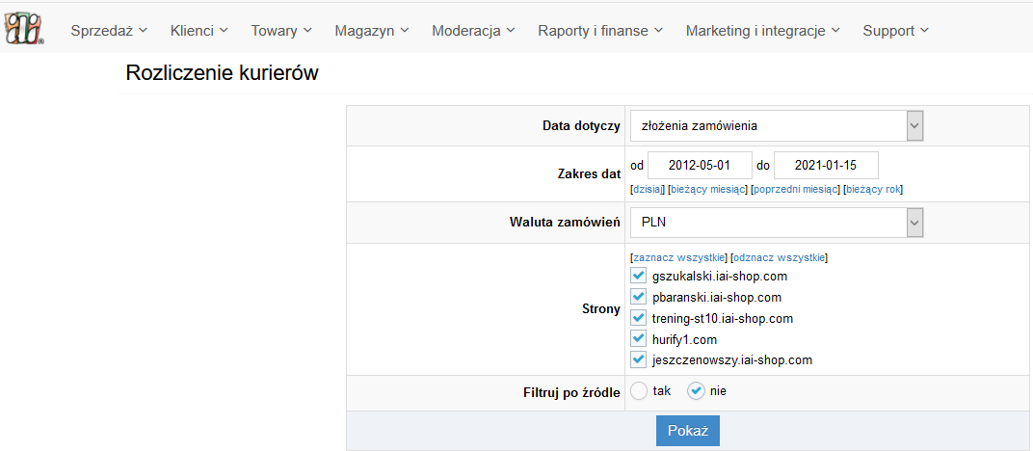Uncheck pbaranski.iai-shop.com checkbox
Viewport: 1033px width, 451px height.
638,297
